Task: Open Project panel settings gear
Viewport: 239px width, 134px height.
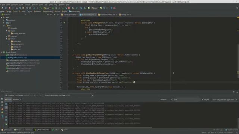Action: pyautogui.click(x=55, y=15)
